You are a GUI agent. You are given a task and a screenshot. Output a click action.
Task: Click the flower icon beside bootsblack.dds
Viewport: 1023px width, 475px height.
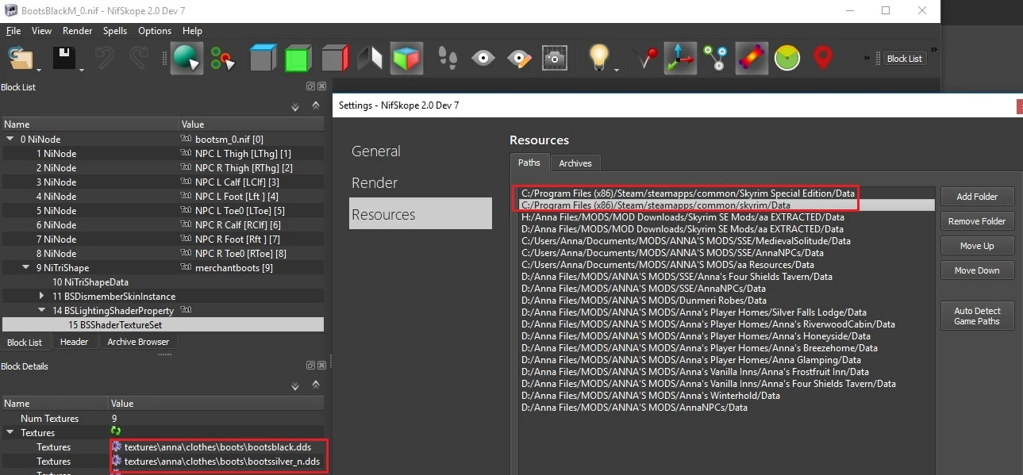117,447
